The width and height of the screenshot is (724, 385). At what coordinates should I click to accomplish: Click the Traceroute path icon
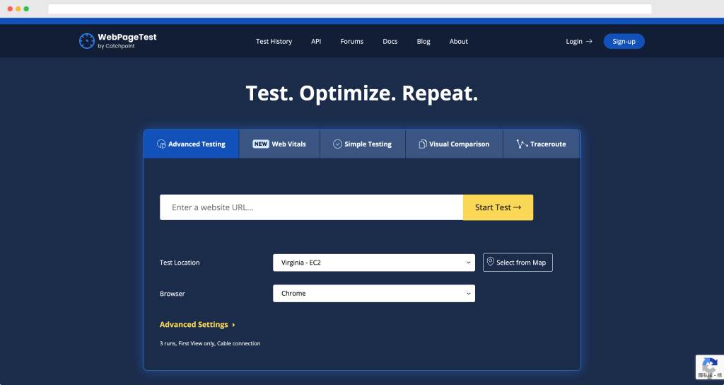522,144
